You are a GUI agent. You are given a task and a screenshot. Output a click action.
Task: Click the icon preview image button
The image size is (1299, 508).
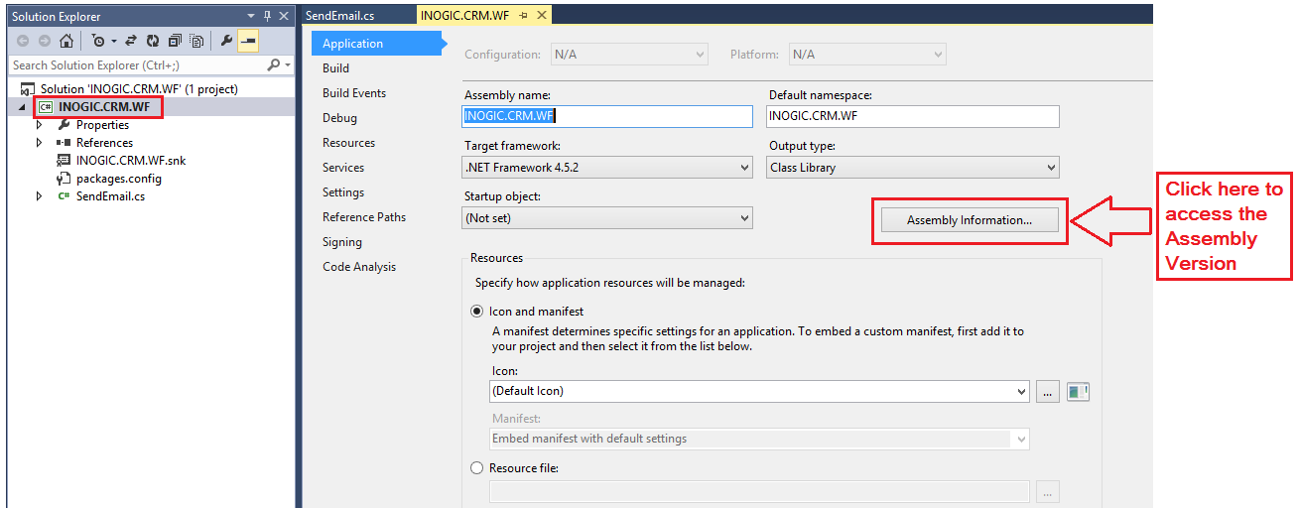click(x=1078, y=391)
